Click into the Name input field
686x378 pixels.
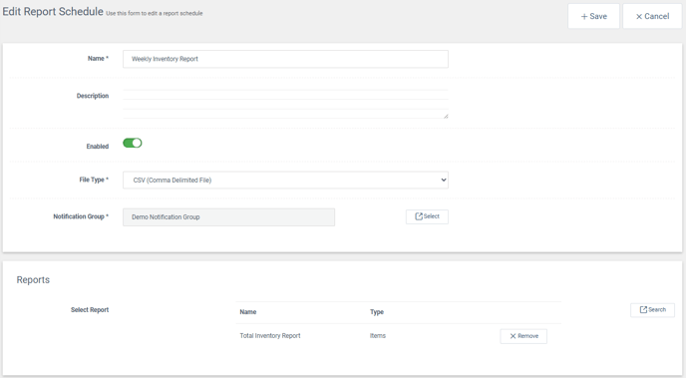coord(285,59)
